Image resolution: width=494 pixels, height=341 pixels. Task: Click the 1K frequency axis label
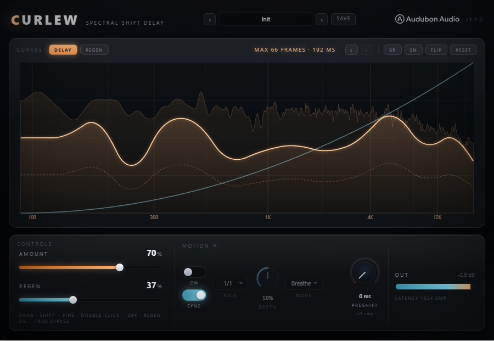point(268,217)
